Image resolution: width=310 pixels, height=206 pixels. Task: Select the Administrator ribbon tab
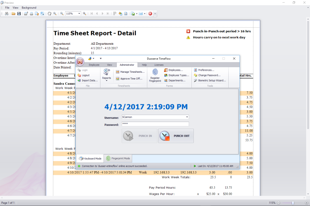point(127,65)
